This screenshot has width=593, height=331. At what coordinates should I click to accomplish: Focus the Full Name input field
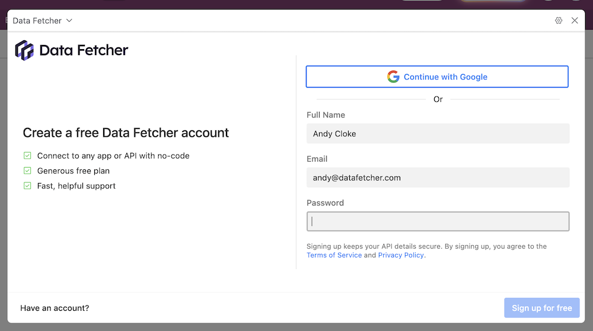click(x=438, y=134)
